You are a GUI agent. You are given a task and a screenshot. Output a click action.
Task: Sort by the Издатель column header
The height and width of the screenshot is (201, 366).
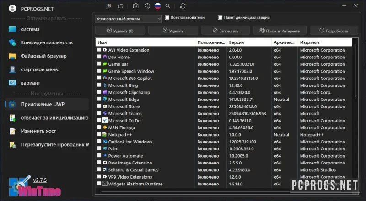[325, 42]
